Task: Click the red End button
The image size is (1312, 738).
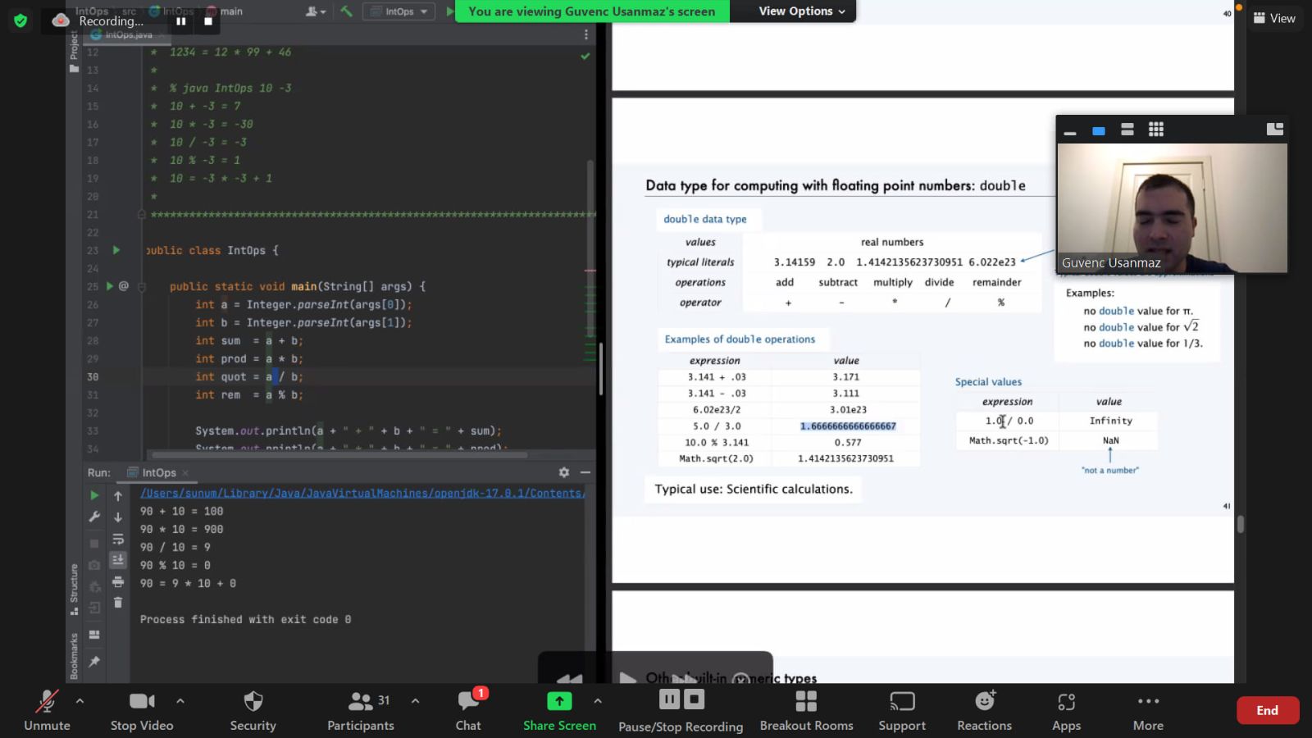Action: pyautogui.click(x=1267, y=710)
